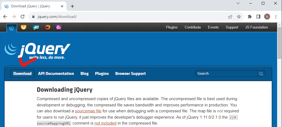Bookmark this page with star icon
The width and height of the screenshot is (282, 127).
coord(239,17)
